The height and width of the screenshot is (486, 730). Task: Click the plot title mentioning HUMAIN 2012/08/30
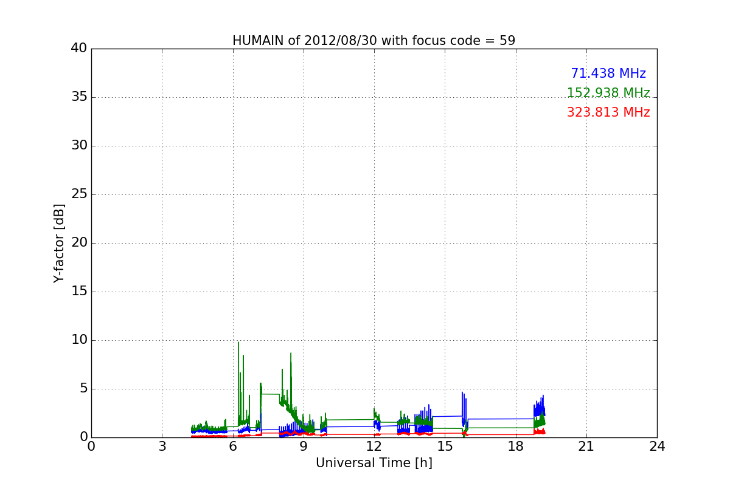point(374,41)
